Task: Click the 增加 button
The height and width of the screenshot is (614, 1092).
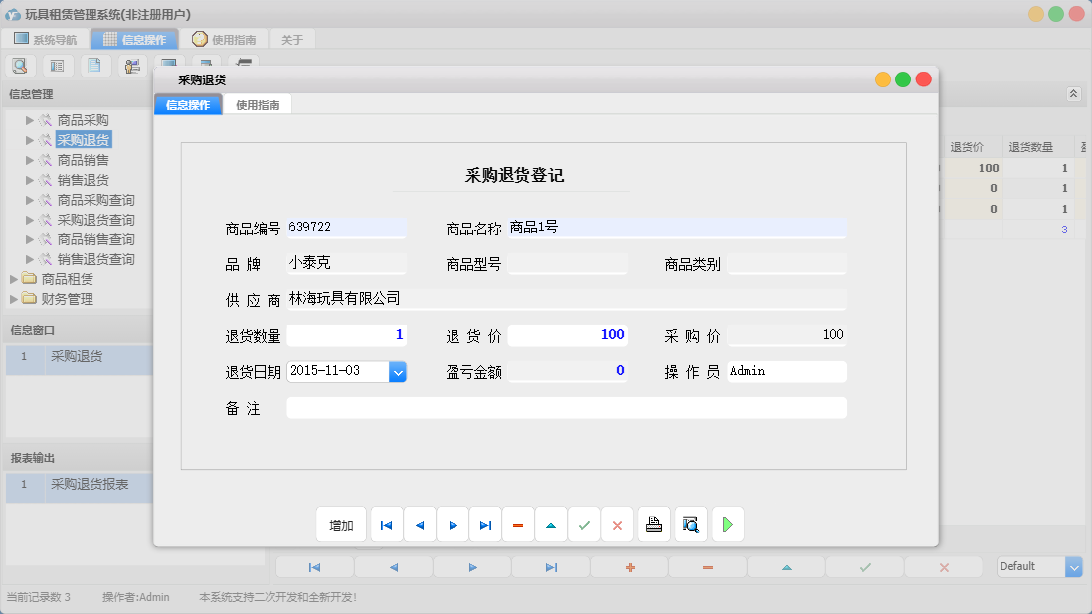Action: click(x=341, y=524)
